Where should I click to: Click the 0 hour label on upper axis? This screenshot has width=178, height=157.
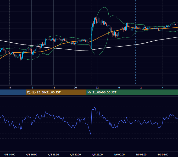point(119,88)
